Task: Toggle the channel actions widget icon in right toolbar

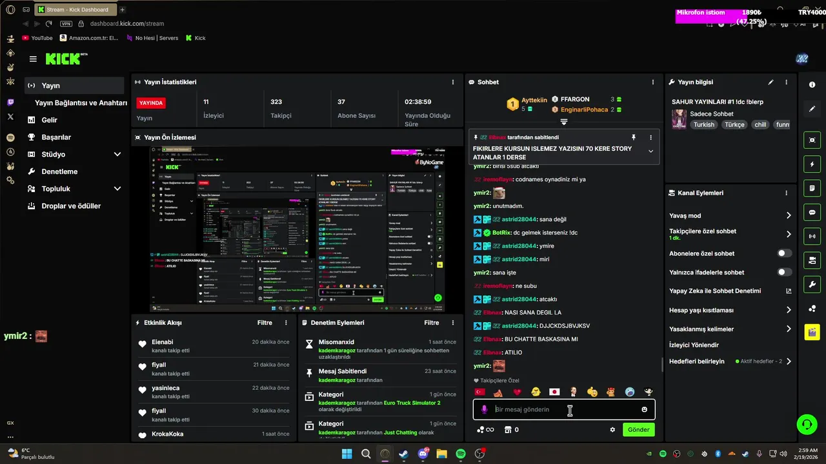Action: 812,260
